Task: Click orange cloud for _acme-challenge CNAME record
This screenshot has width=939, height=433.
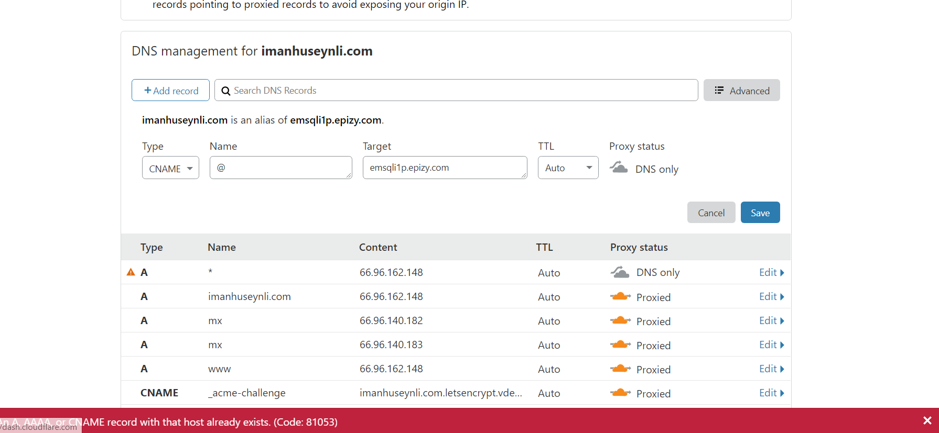Action: point(620,393)
